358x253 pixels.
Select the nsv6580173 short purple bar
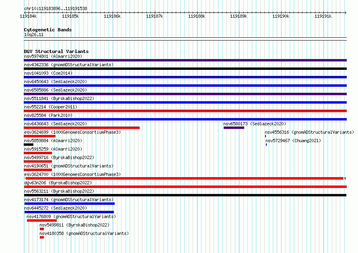pos(234,128)
